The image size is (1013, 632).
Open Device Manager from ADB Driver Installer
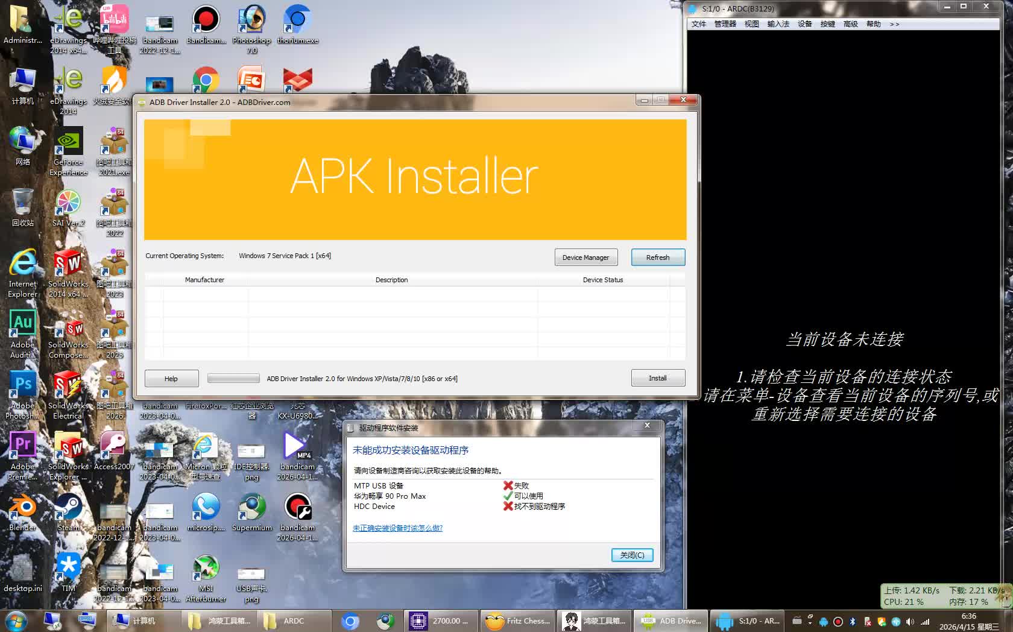click(585, 258)
